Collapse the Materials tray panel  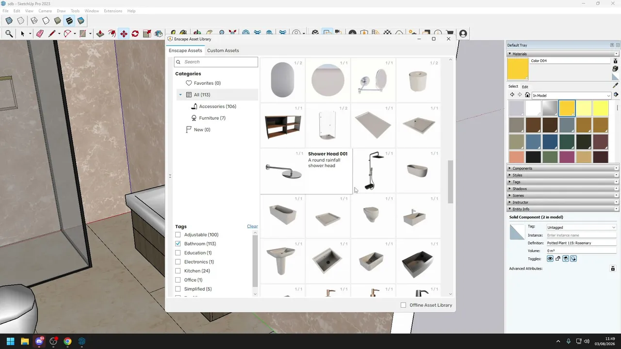pos(563,54)
